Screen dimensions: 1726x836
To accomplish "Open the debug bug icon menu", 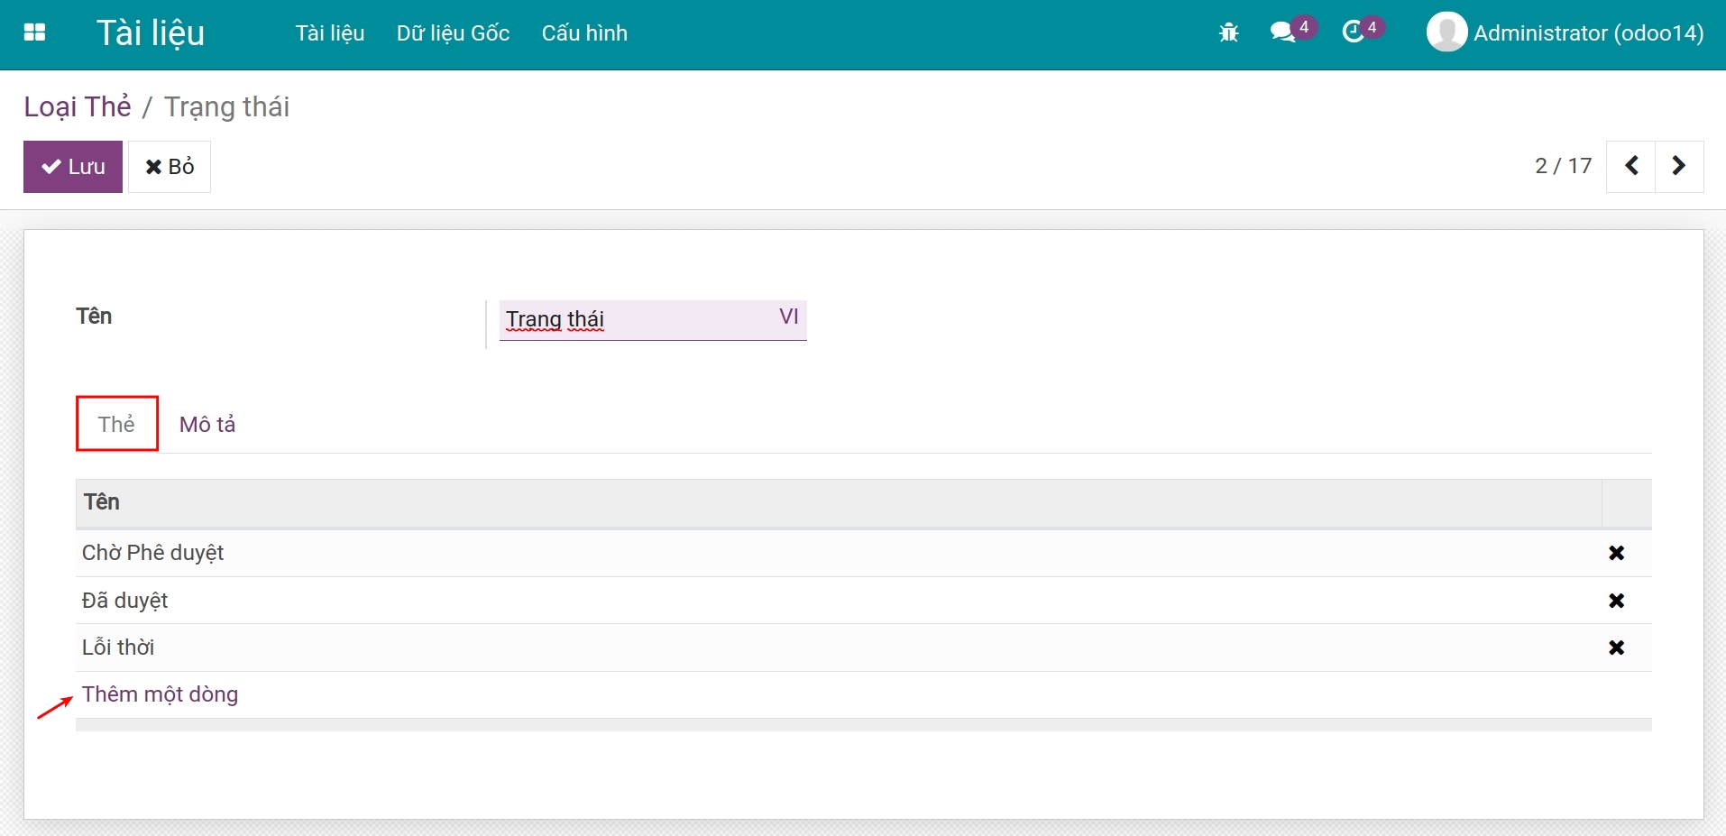I will coord(1228,33).
